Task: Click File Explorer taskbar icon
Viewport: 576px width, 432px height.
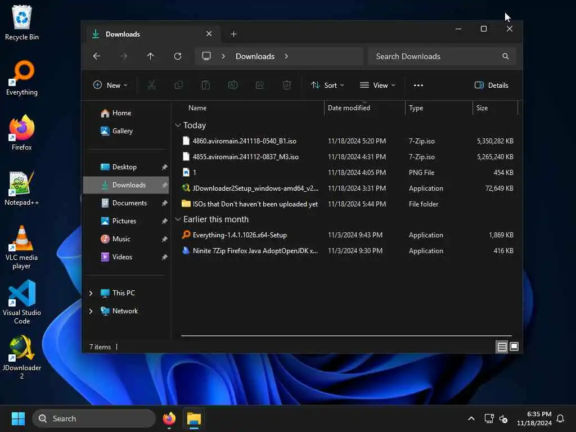Action: point(194,418)
